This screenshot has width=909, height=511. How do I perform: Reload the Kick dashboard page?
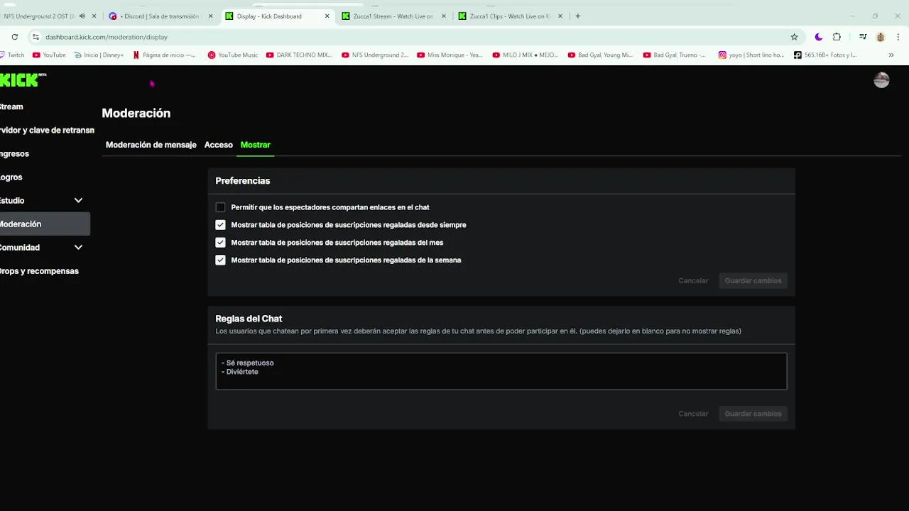(x=14, y=37)
